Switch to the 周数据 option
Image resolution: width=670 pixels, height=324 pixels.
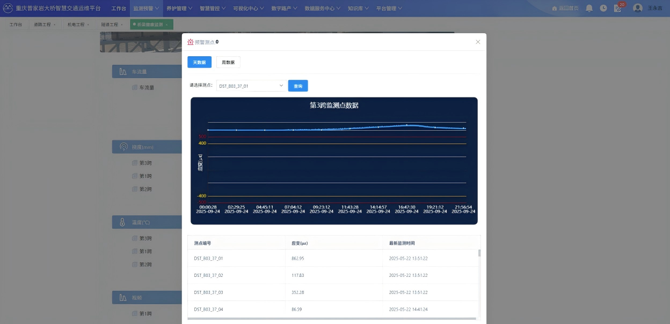228,63
